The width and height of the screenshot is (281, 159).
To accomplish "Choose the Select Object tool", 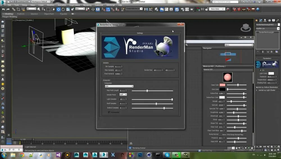I will [39, 9].
